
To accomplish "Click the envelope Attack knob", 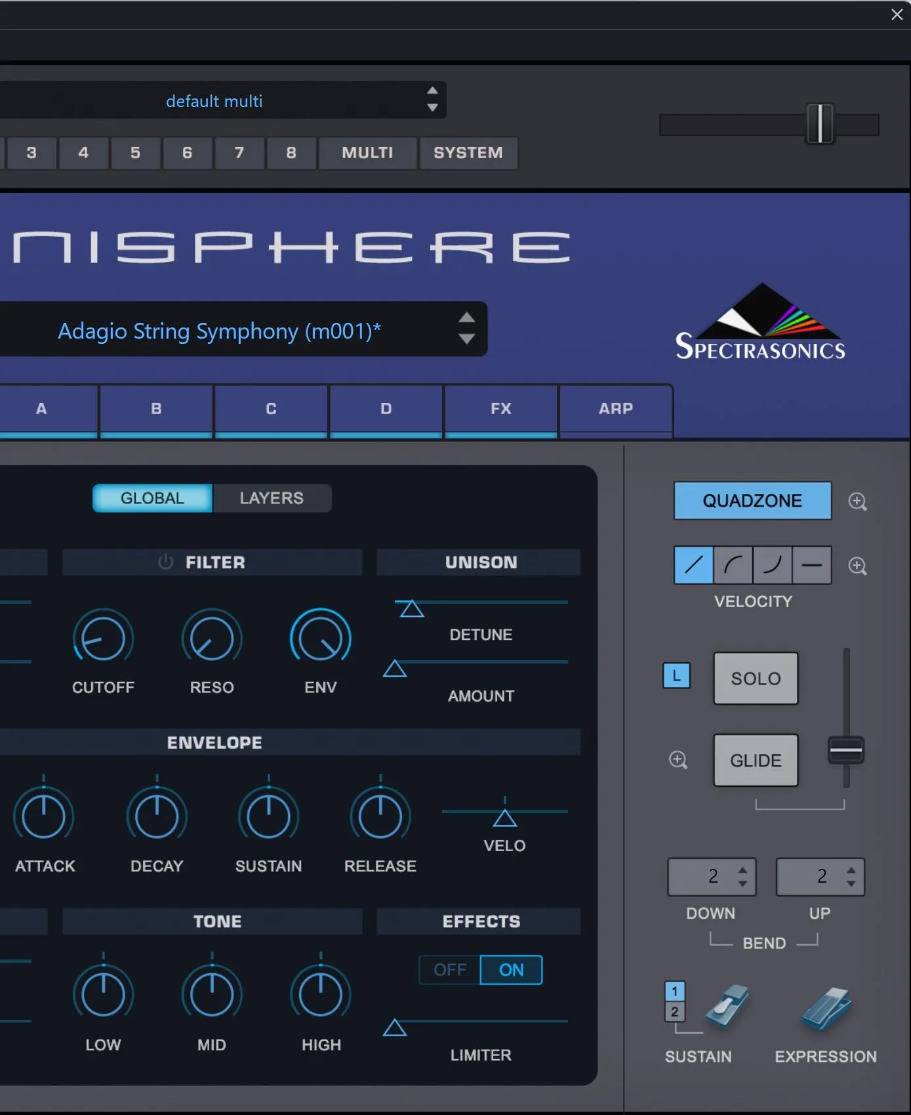I will [x=44, y=816].
